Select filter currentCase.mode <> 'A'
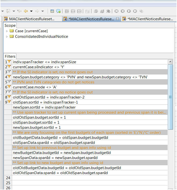The width and height of the screenshot is (177, 190). pos(90,87)
